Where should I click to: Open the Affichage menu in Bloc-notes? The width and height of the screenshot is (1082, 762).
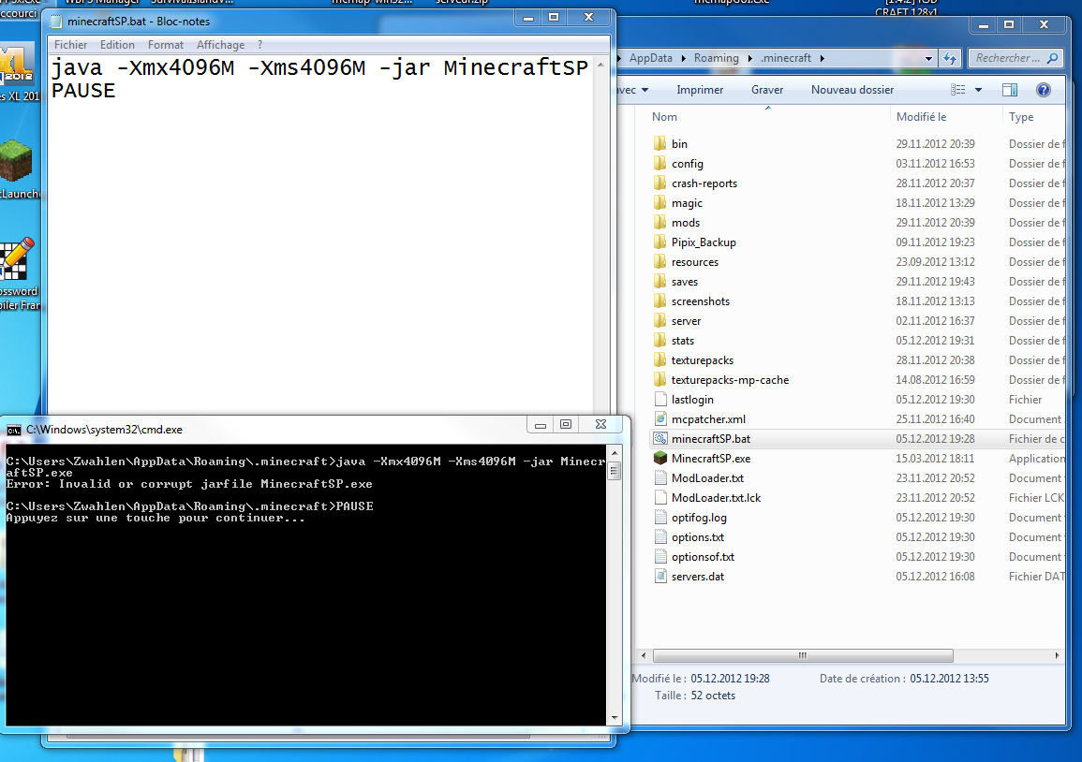[x=220, y=45]
